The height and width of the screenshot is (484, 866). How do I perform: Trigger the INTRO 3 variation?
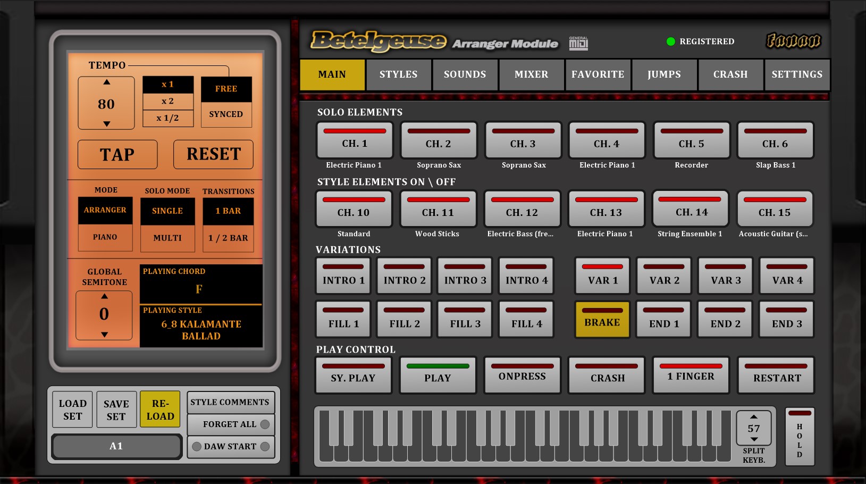click(x=465, y=276)
